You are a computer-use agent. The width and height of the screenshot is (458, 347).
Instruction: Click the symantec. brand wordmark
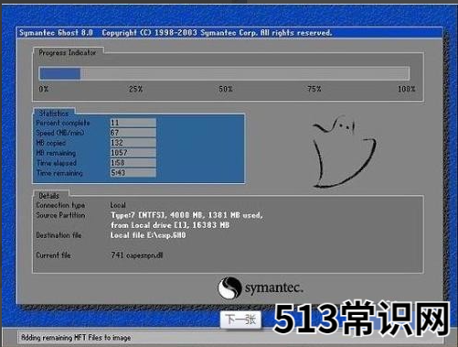pyautogui.click(x=274, y=287)
